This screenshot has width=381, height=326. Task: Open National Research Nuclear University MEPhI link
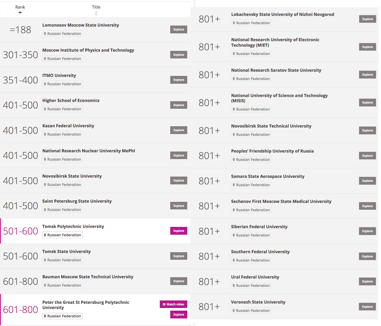(x=89, y=151)
